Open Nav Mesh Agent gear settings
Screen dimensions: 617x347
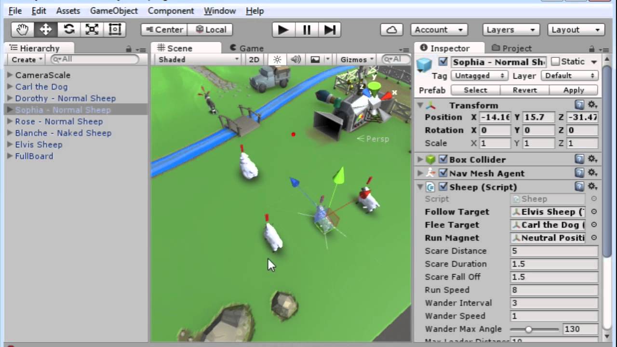click(x=592, y=173)
